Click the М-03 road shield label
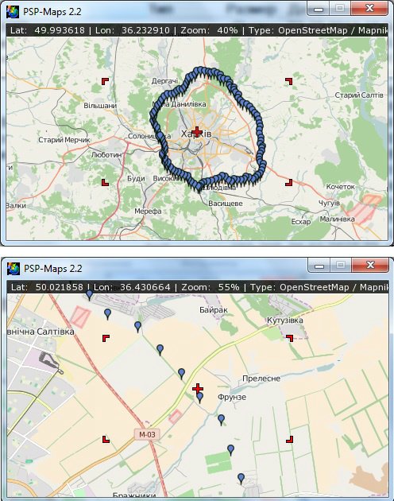This screenshot has width=394, height=501. (147, 434)
